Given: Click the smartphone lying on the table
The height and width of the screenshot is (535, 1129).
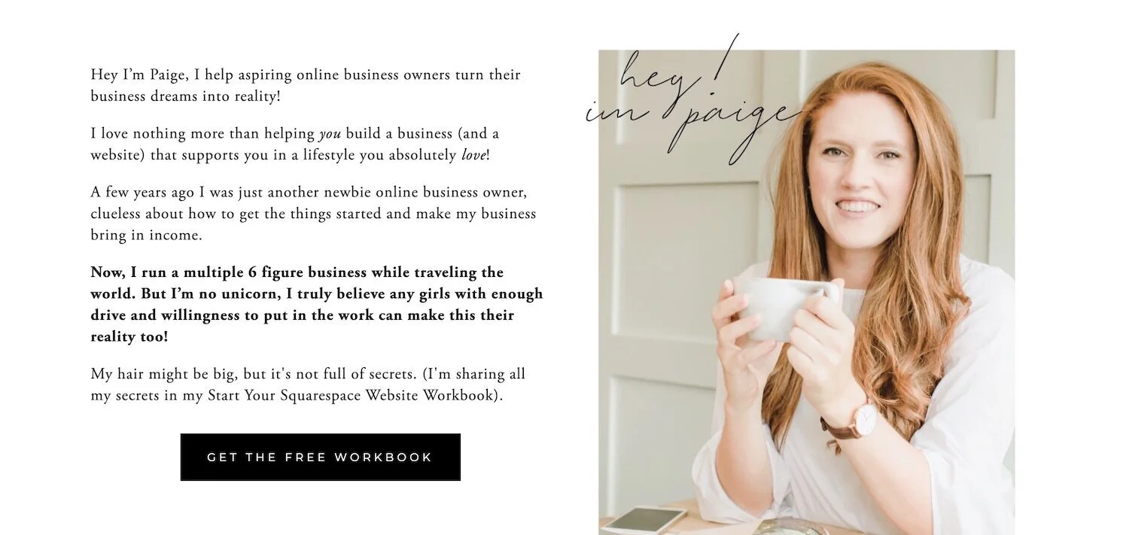Looking at the screenshot, I should click(x=644, y=520).
